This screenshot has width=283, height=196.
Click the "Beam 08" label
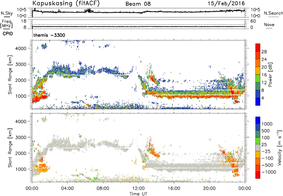[138, 4]
